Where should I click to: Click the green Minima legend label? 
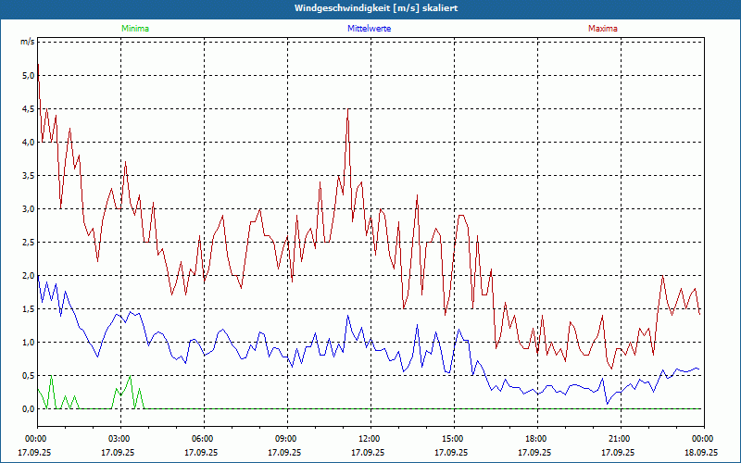tap(134, 29)
